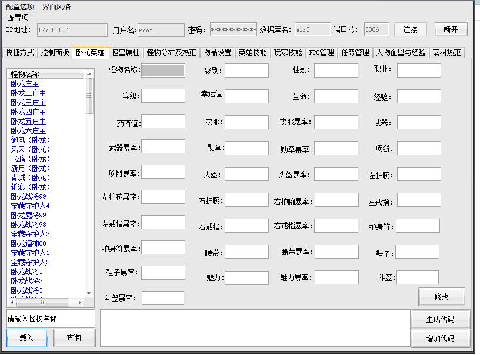Open the NPC管理 tab
Screen dimensions: 480x355
click(x=321, y=52)
